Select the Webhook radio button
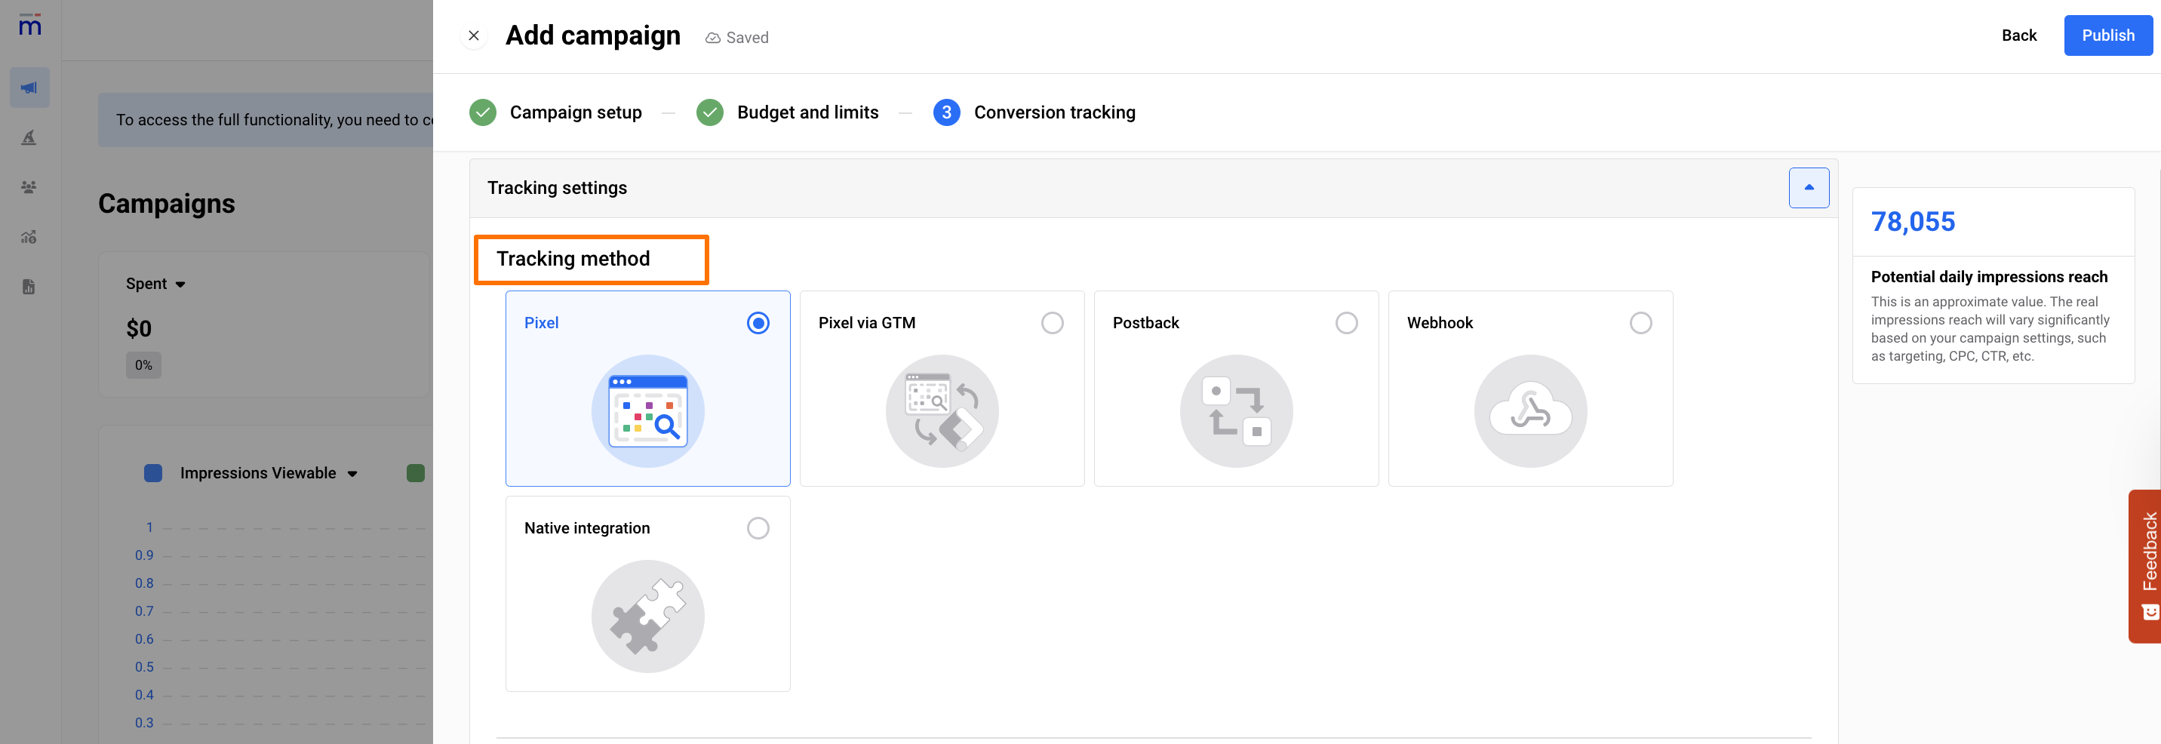The height and width of the screenshot is (744, 2161). [x=1640, y=323]
